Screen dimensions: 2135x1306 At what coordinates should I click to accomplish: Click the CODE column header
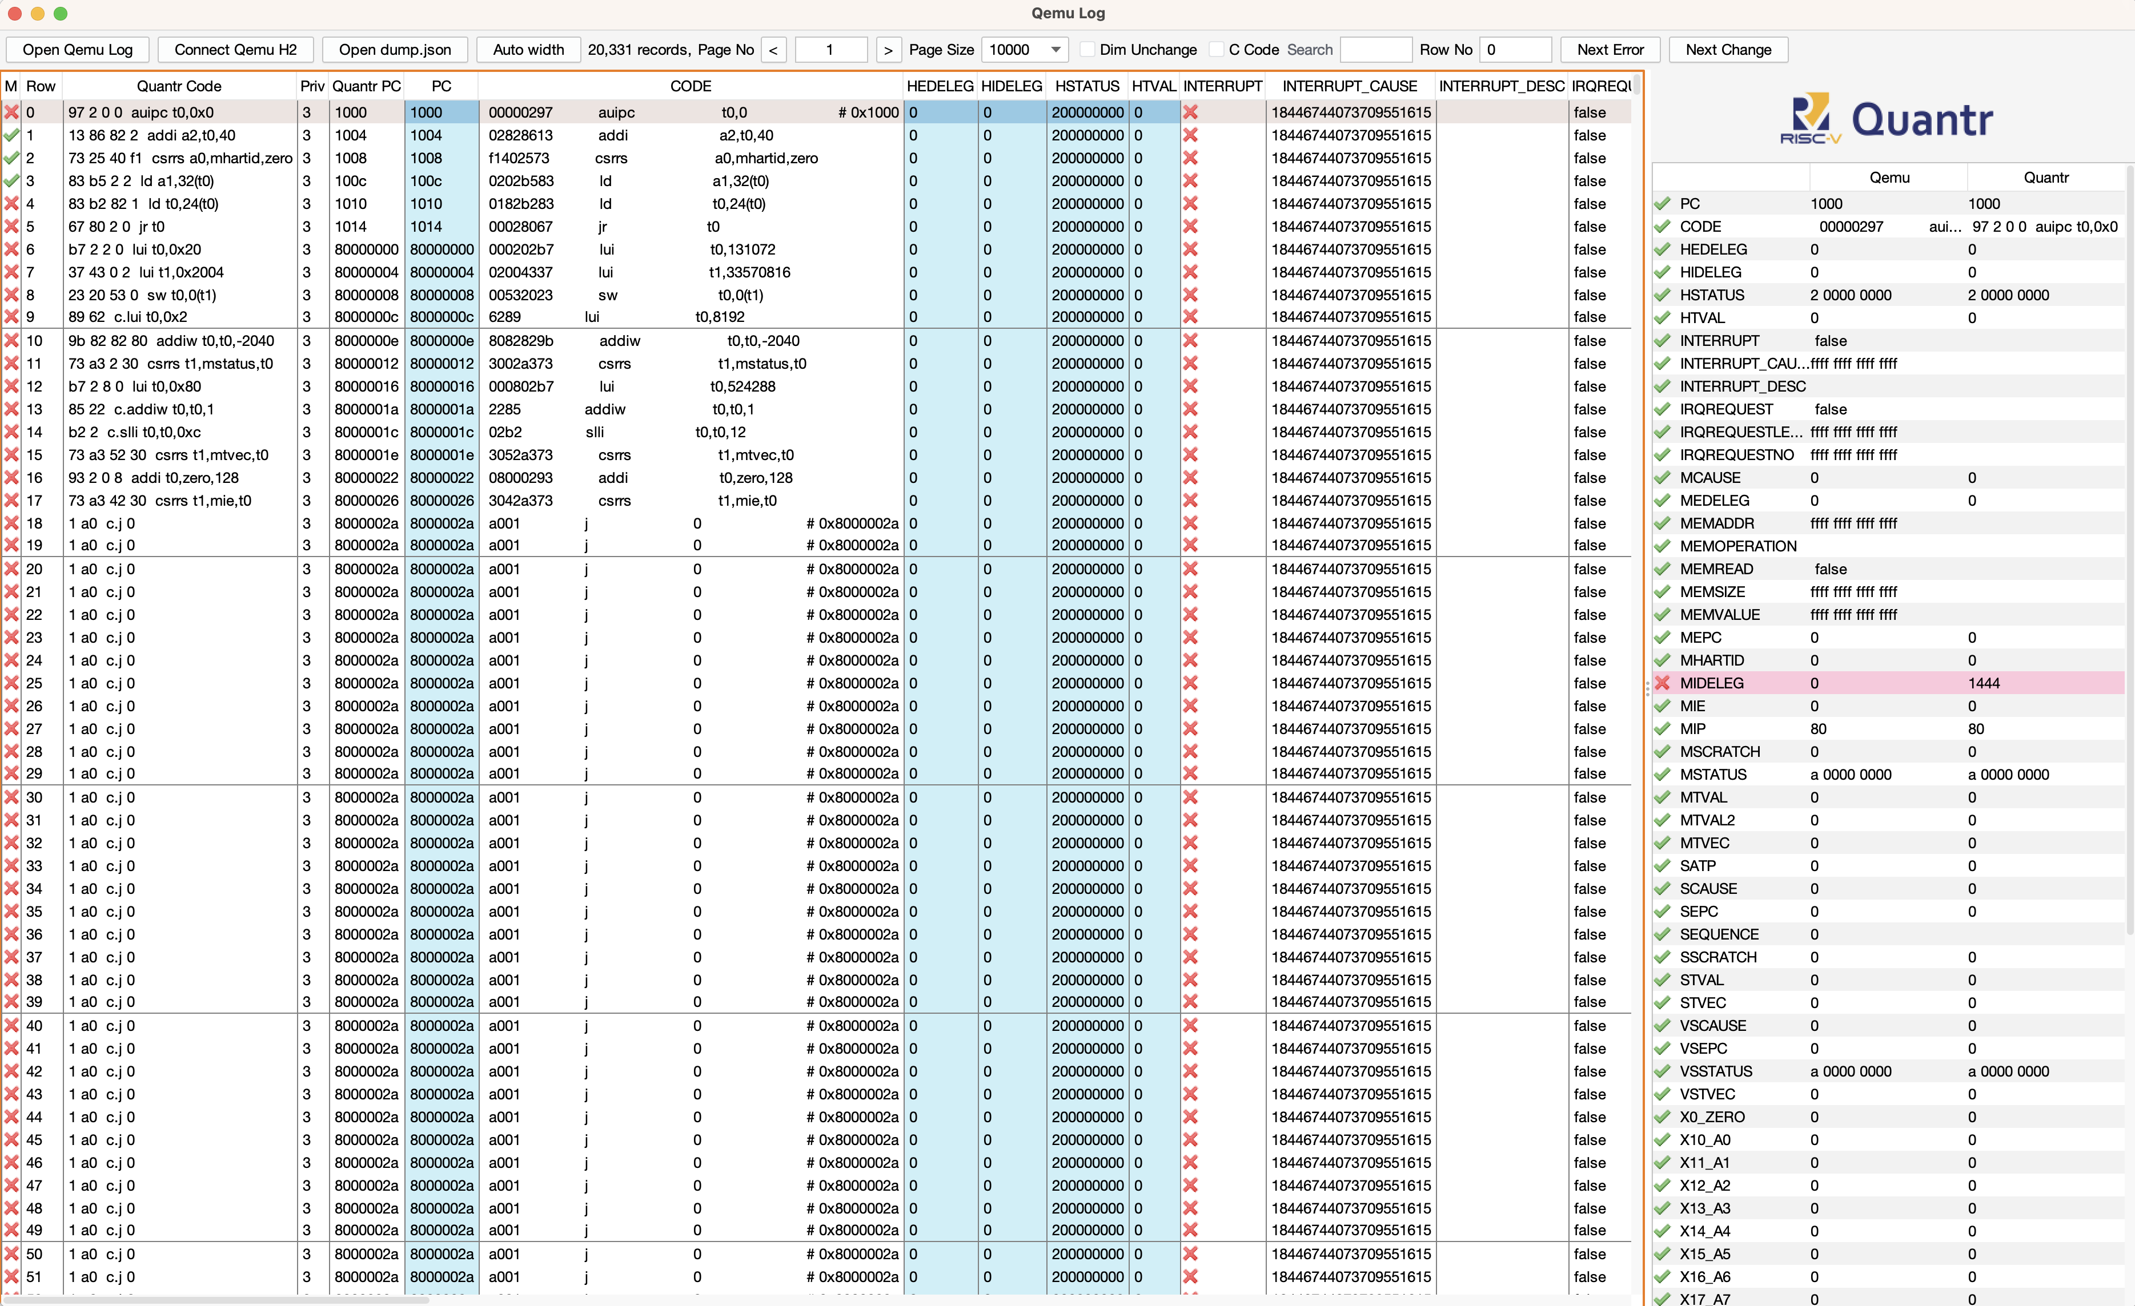coord(691,86)
